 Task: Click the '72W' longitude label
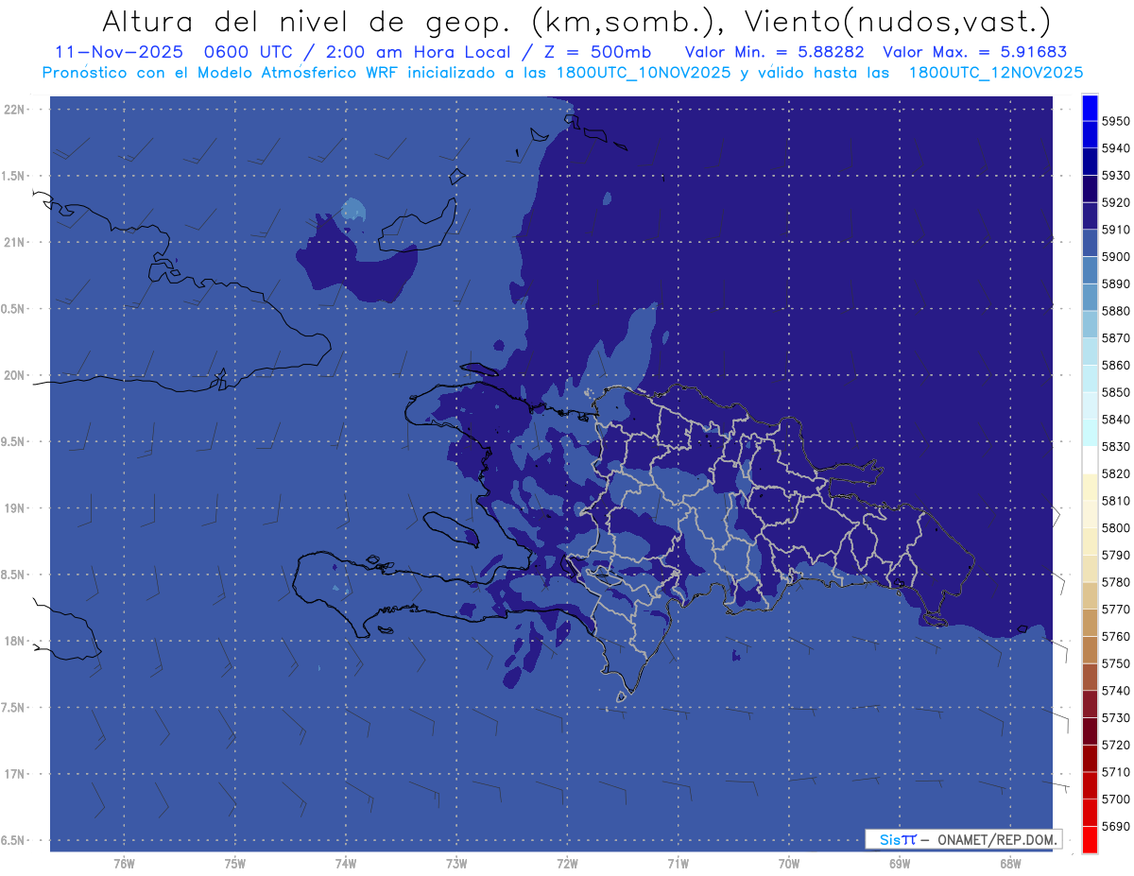568,864
